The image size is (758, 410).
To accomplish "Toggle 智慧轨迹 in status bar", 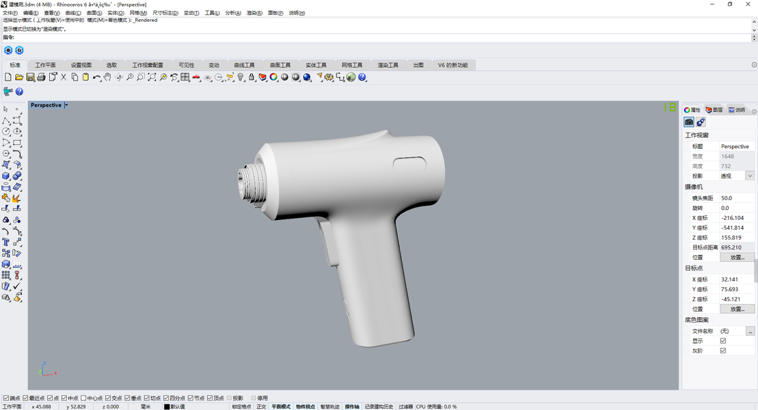I will pos(329,407).
